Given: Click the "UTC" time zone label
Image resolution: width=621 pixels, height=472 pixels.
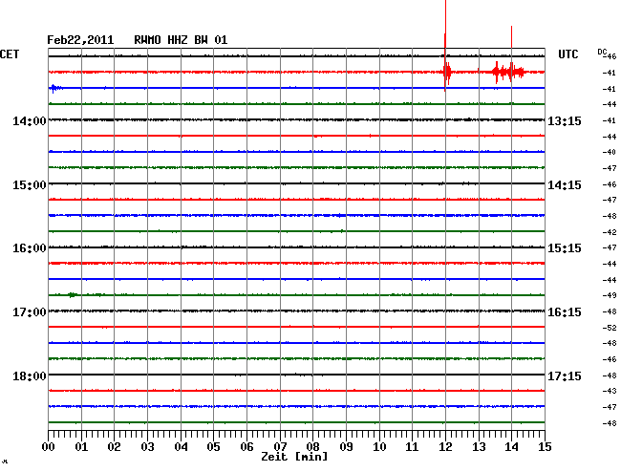Looking at the screenshot, I should click(x=568, y=54).
